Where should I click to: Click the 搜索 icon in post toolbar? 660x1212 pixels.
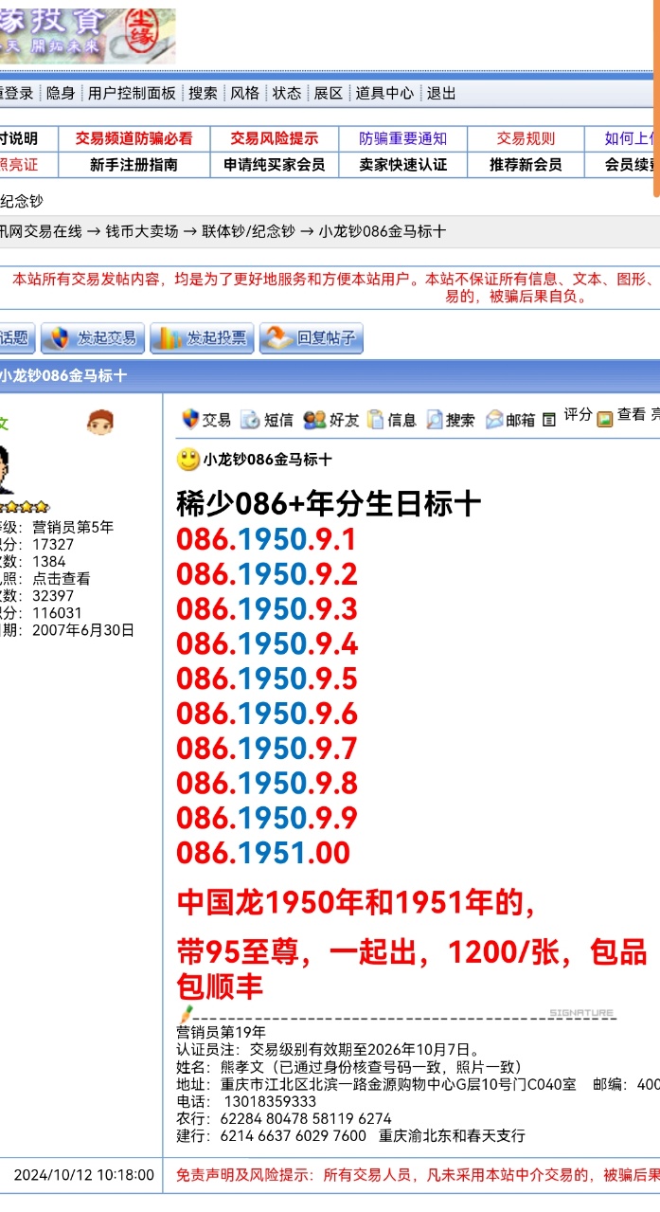(x=435, y=419)
